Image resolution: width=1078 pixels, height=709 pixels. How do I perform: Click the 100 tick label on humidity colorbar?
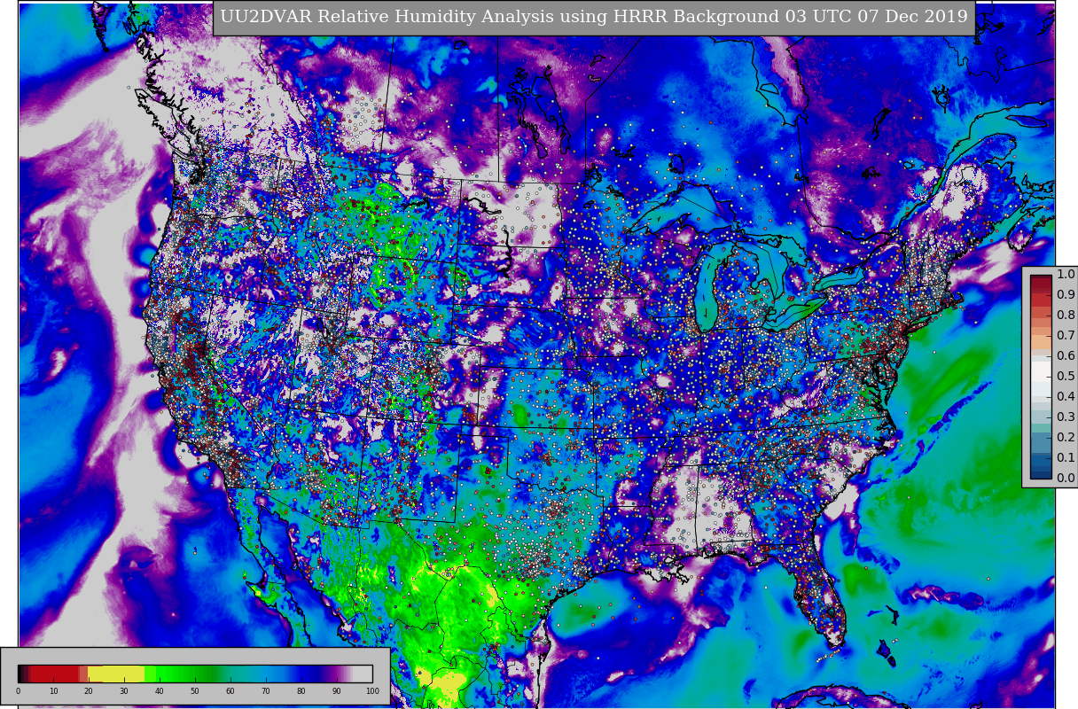pos(372,691)
